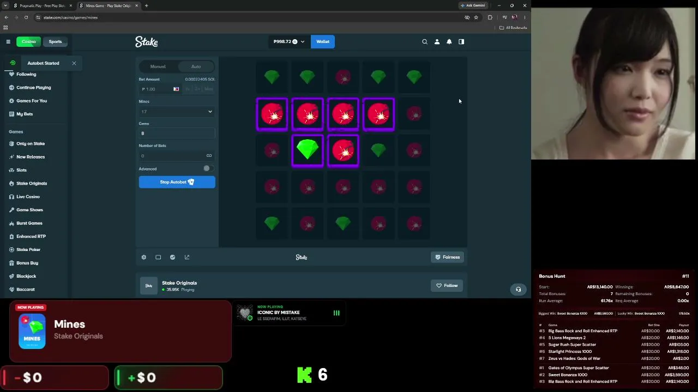Open the hamburger sidebar menu
The image size is (698, 392).
8,41
